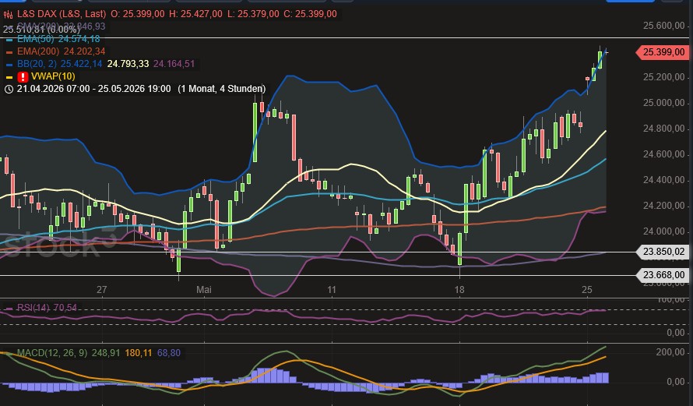Select the L&S DAX (L&S, Last) legend label
Screen dimensions: 693x406
tap(62, 14)
